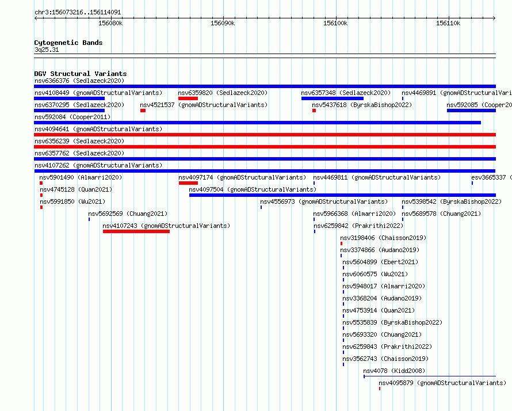Open nsv6259842 (Prakrithi2022) label
This screenshot has width=512, height=411.
tap(358, 226)
